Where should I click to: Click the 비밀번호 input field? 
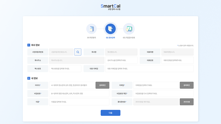point(79,94)
